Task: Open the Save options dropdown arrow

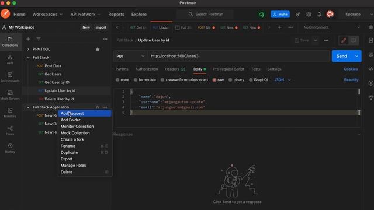Action: pos(316,40)
